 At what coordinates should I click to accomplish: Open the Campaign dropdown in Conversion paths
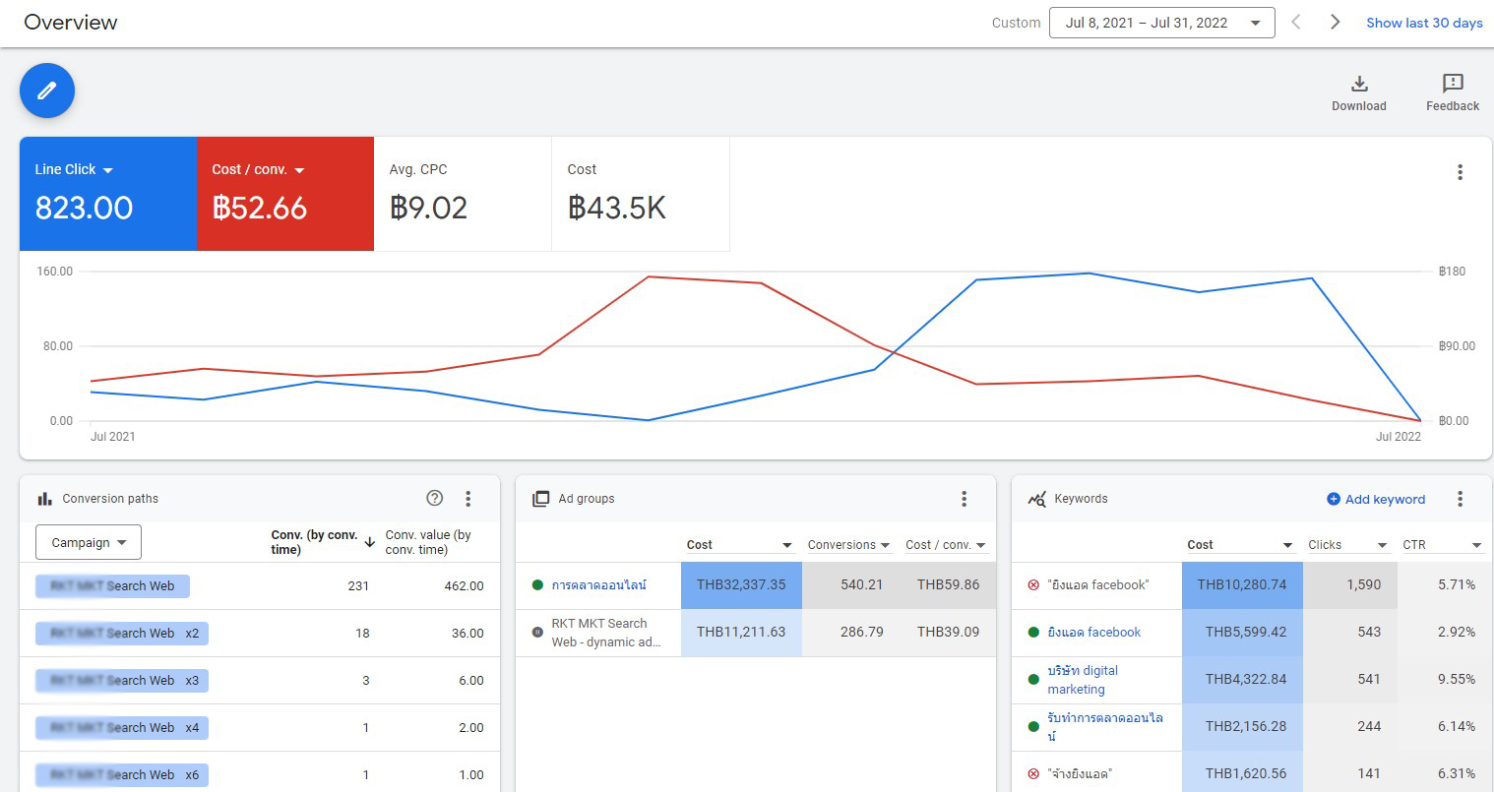[x=89, y=542]
